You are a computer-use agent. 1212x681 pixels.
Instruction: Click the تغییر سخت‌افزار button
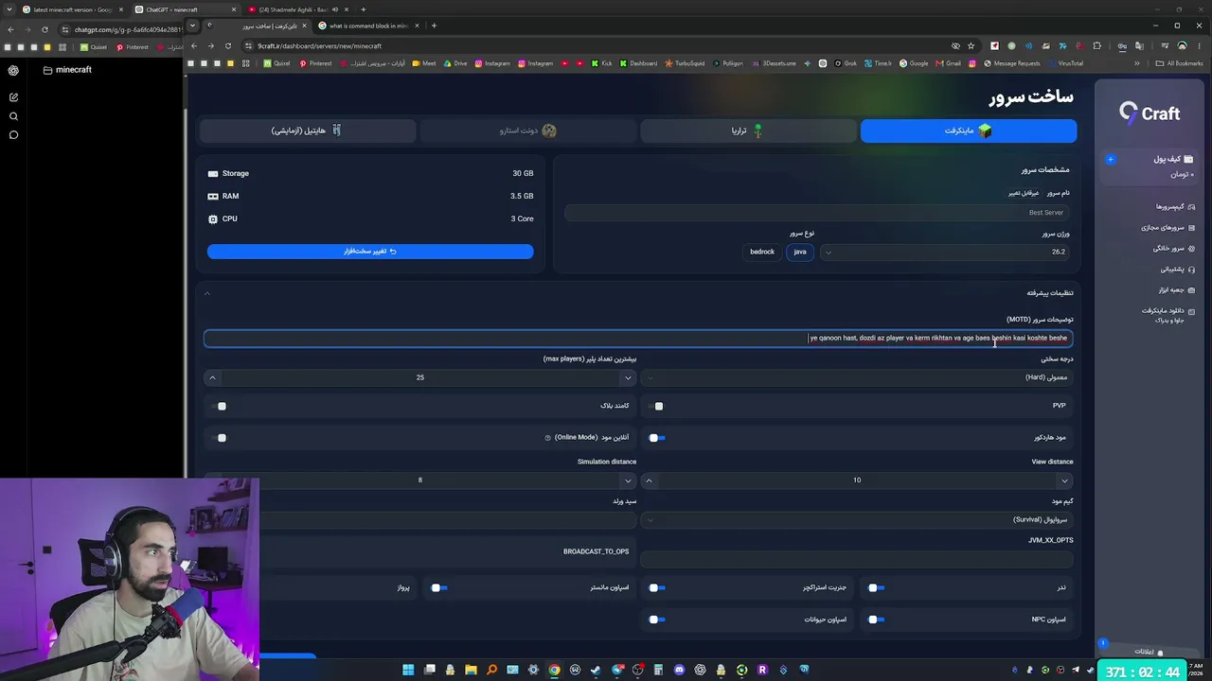[370, 252]
